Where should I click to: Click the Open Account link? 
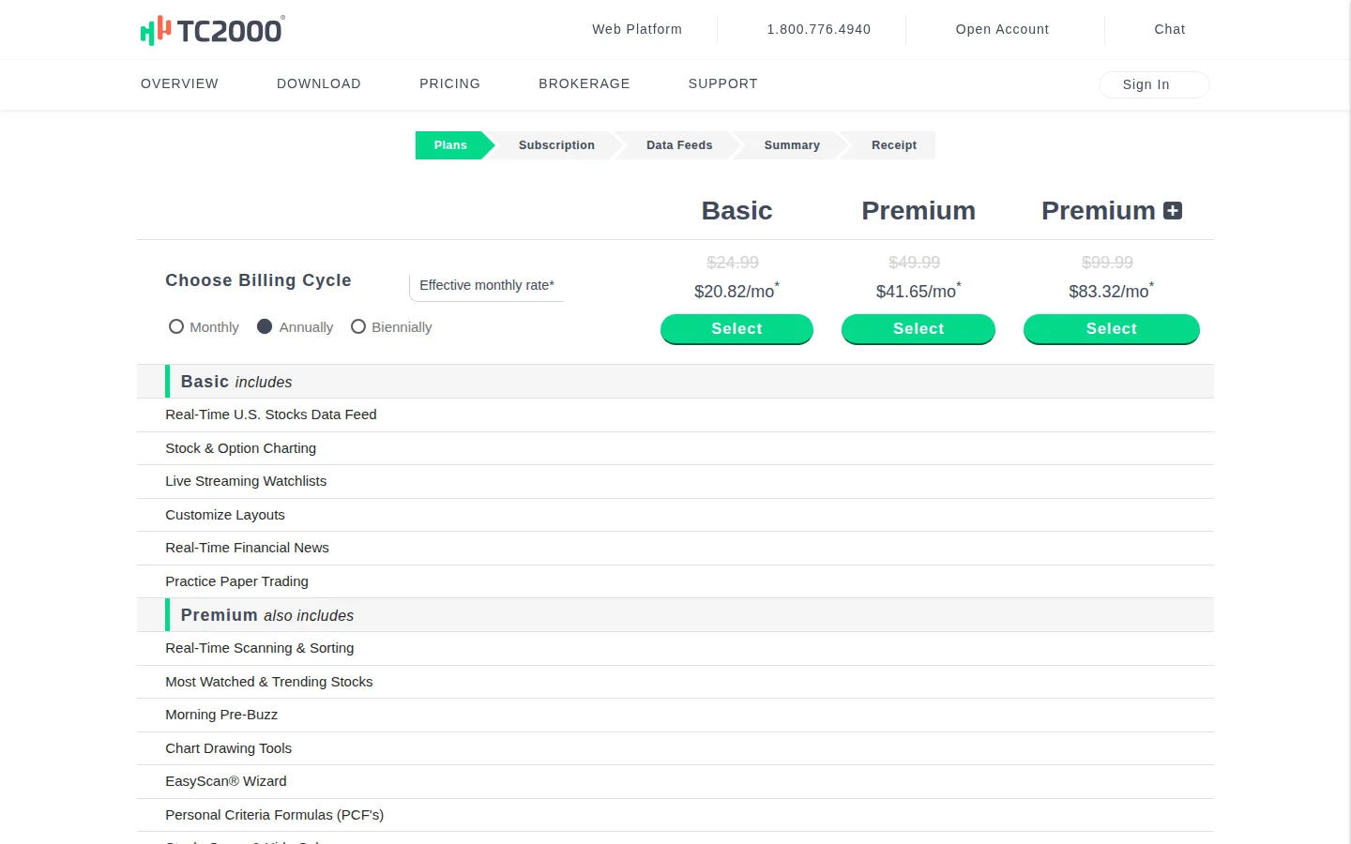[x=1002, y=29]
